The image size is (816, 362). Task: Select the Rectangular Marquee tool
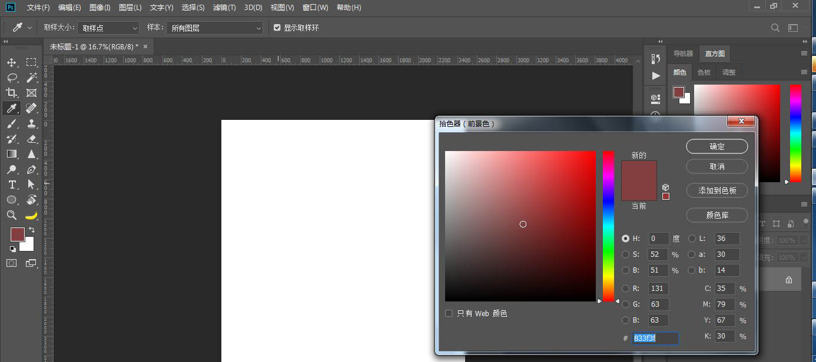pos(31,62)
